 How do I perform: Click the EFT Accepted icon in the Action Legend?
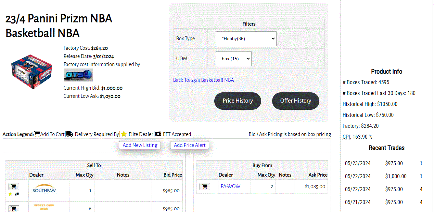[x=158, y=134]
